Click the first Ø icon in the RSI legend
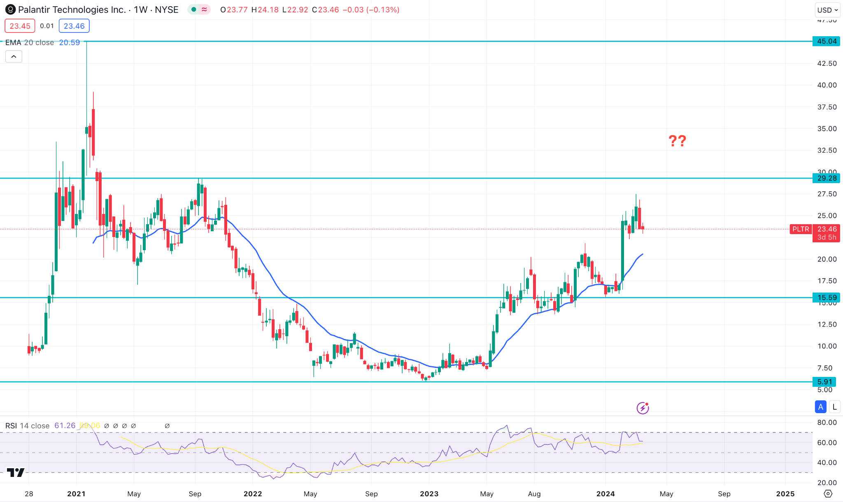This screenshot has height=502, width=843. 107,426
